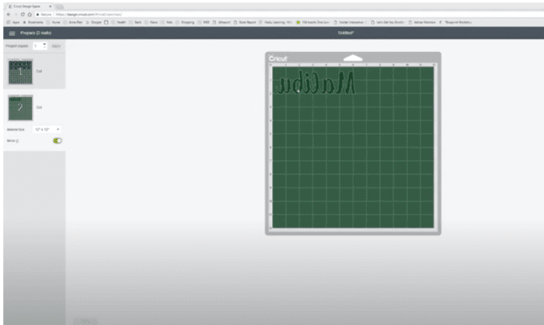
Task: Open the Cricut hamburger menu icon
Action: pos(12,33)
